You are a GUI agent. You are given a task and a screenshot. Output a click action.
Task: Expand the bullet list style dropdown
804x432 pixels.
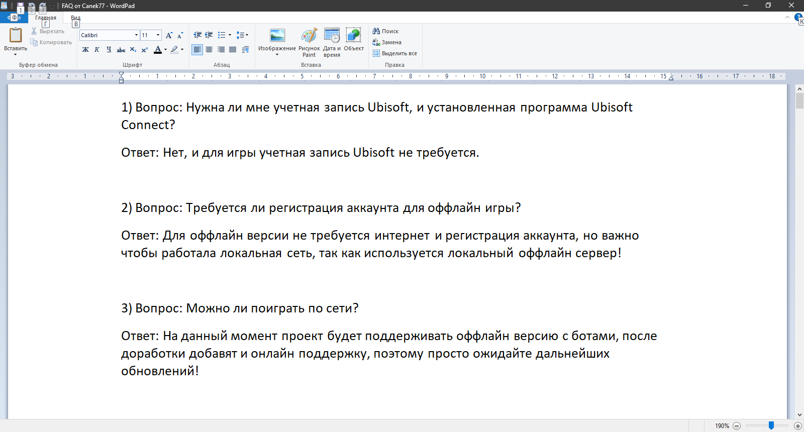(230, 35)
